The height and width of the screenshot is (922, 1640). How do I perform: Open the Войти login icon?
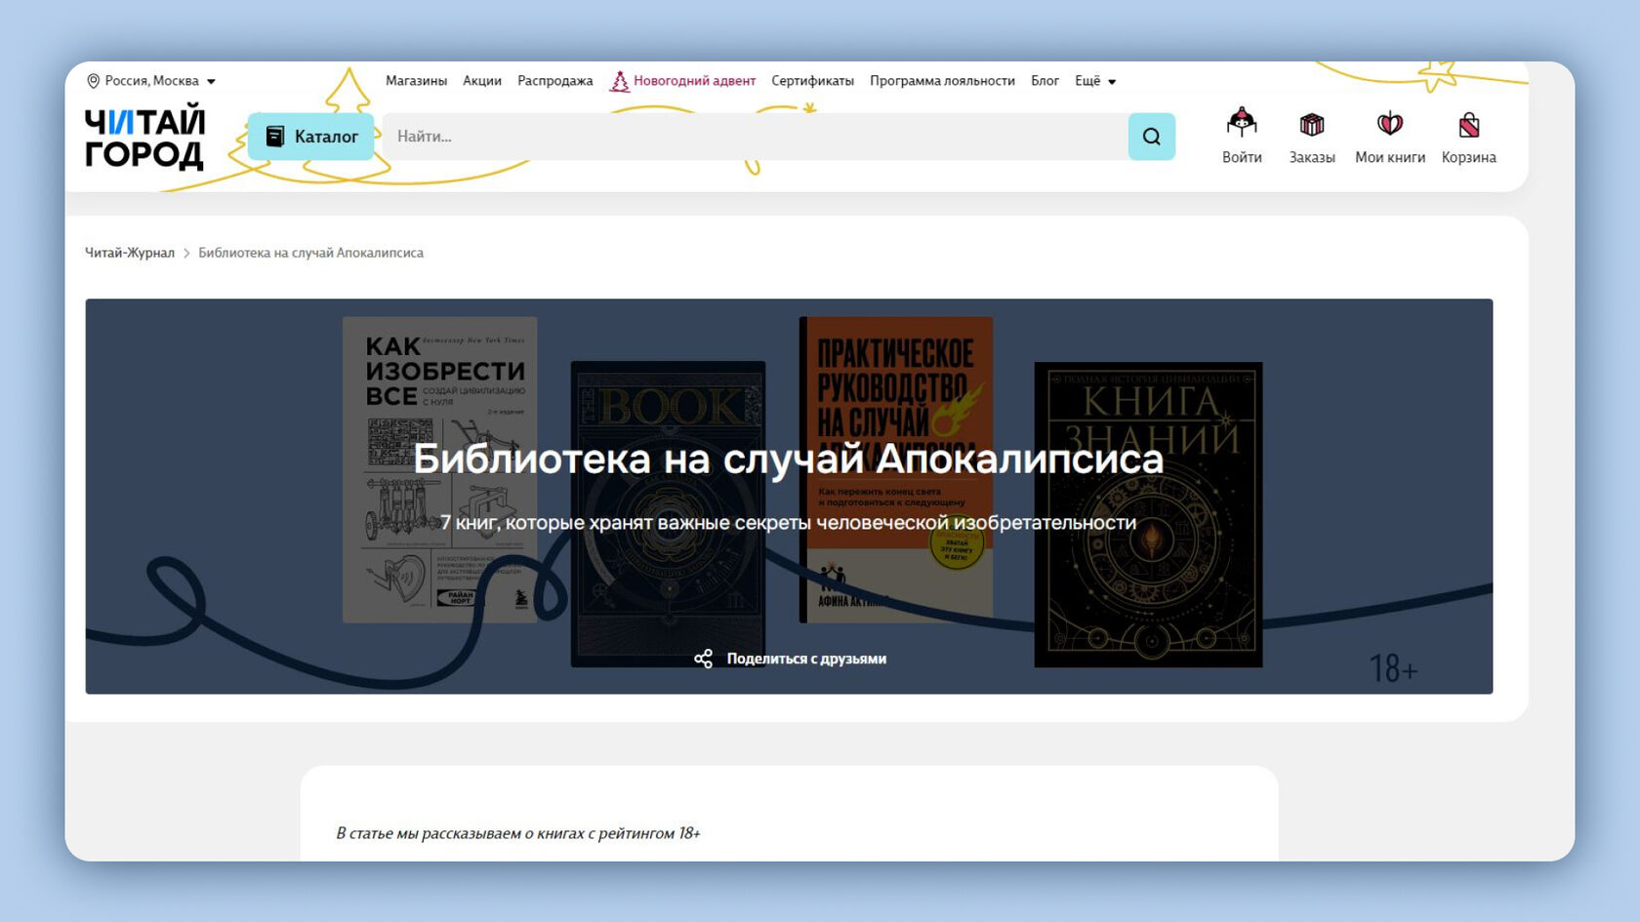click(1242, 124)
